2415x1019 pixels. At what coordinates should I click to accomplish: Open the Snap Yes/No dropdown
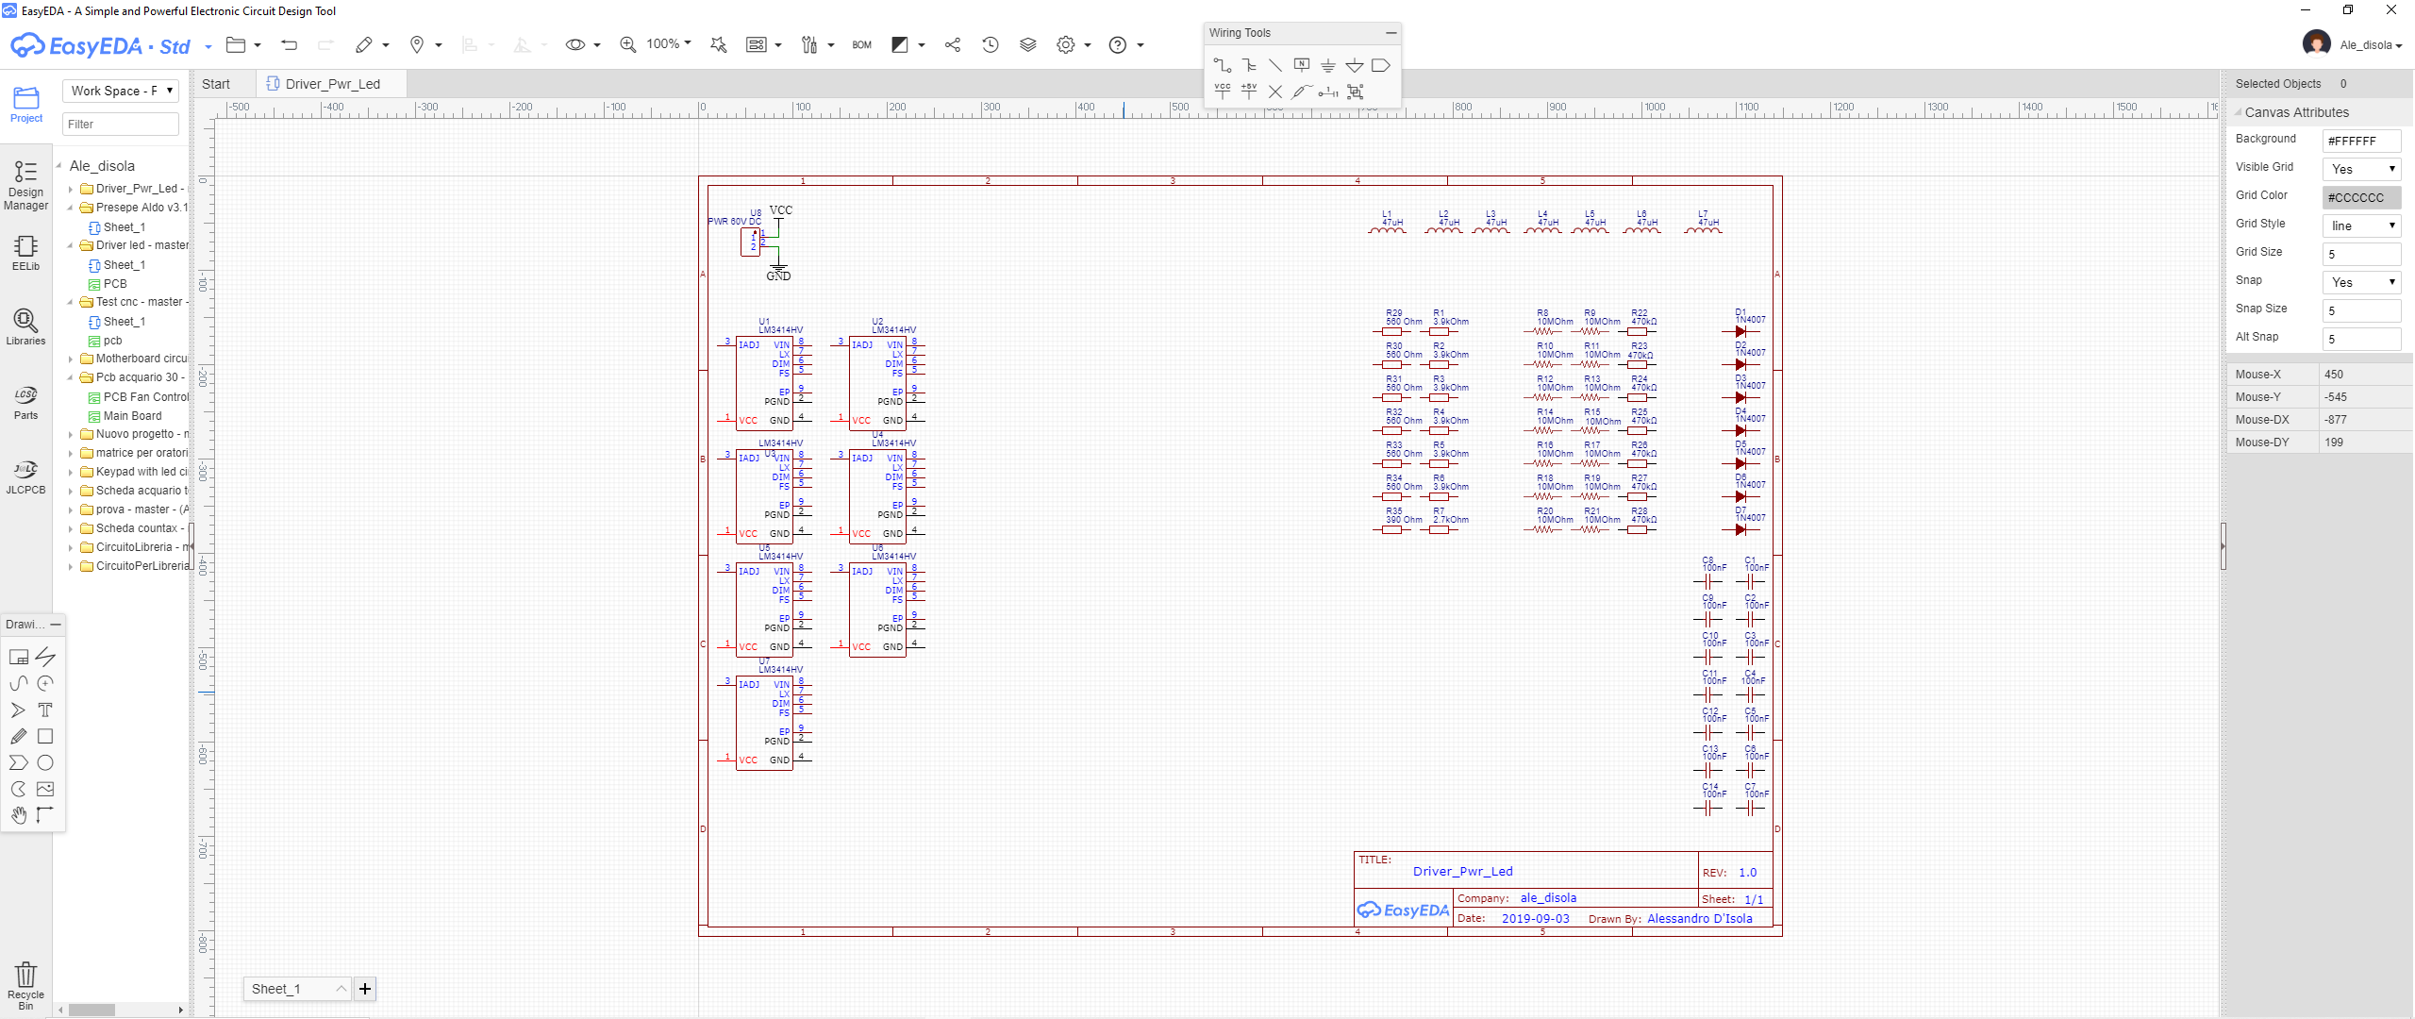pyautogui.click(x=2360, y=282)
